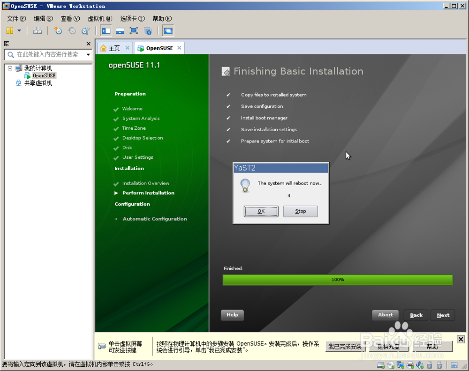The image size is (469, 371).
Task: Click the sound card status icon
Action: click(420, 365)
